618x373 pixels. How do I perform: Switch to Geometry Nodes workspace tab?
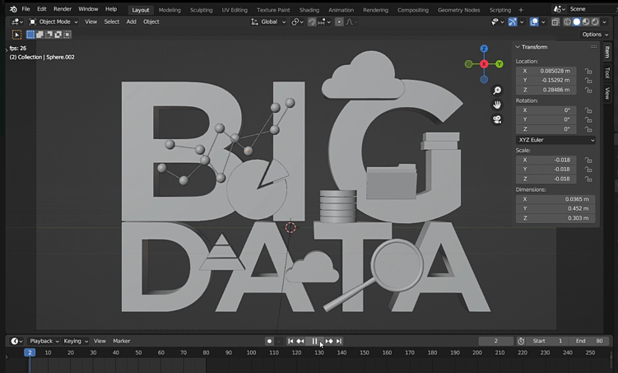[x=459, y=10]
